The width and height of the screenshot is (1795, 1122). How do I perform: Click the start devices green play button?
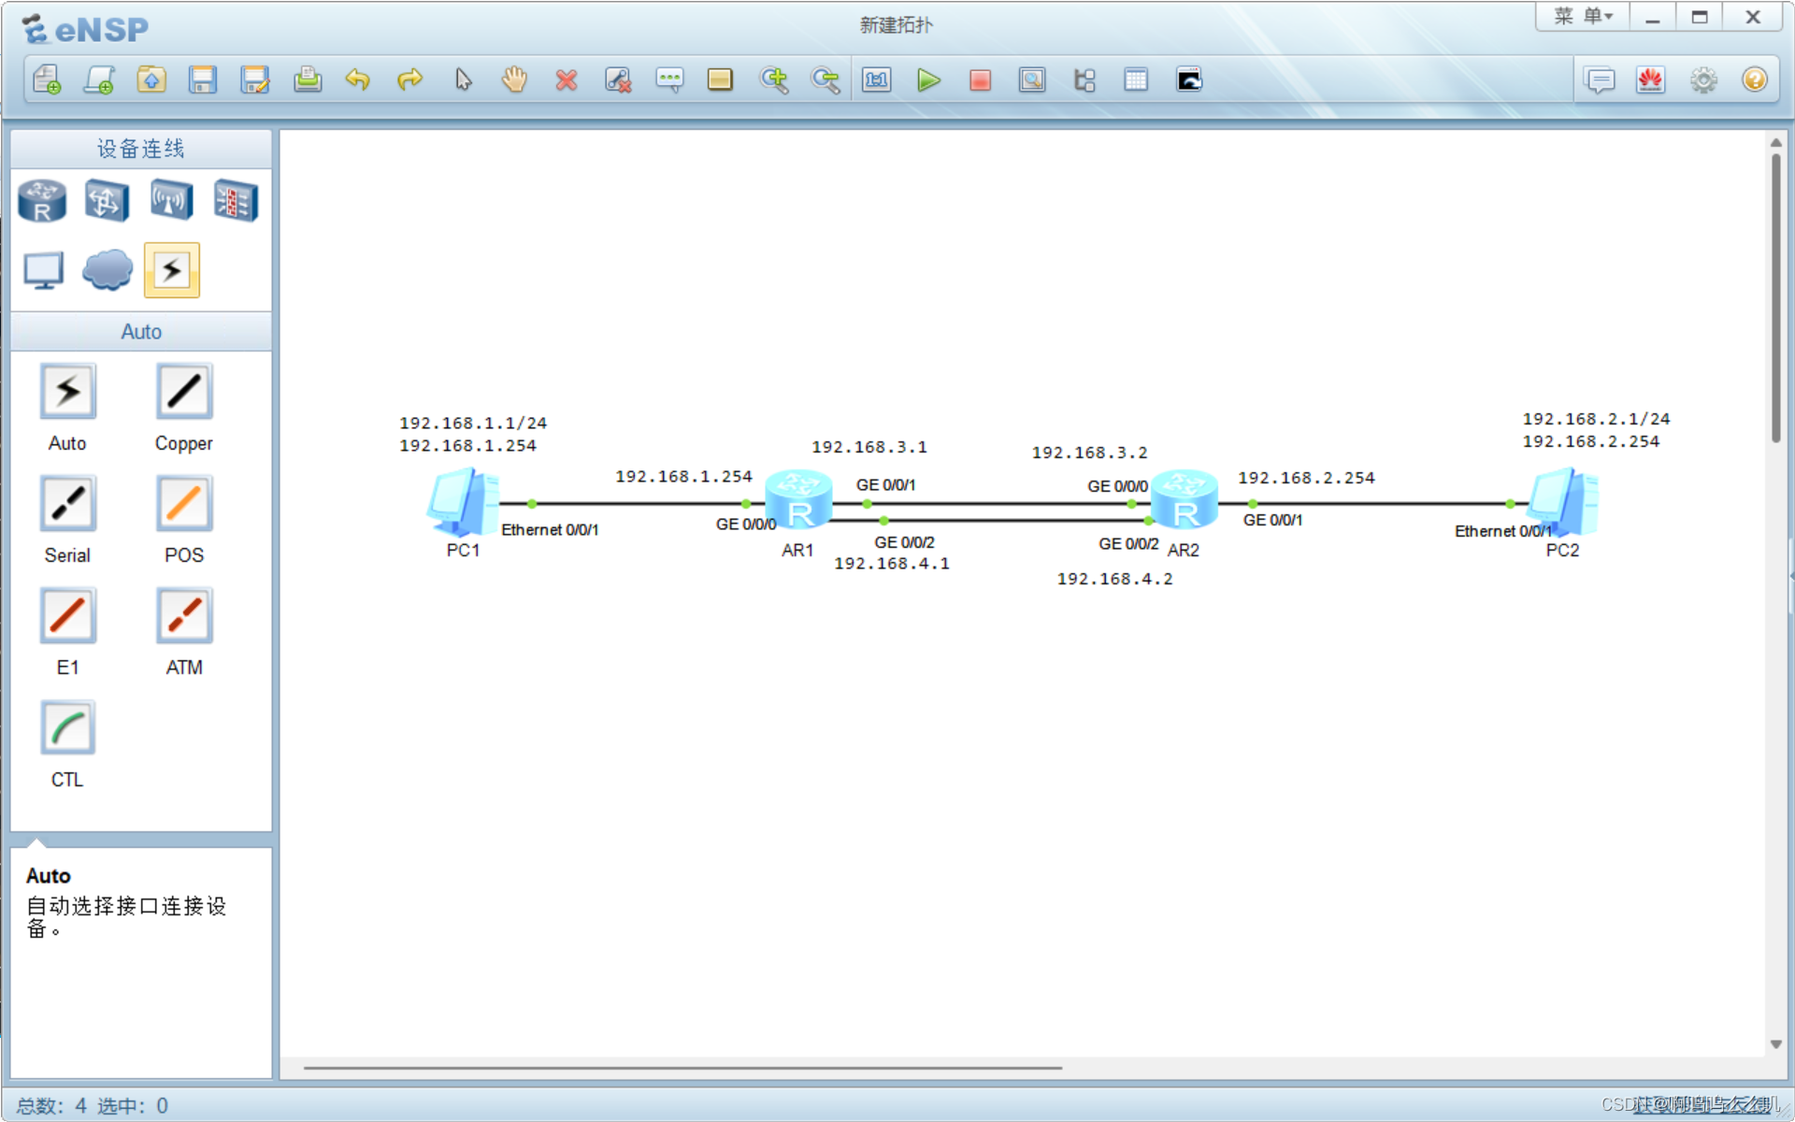coord(927,80)
